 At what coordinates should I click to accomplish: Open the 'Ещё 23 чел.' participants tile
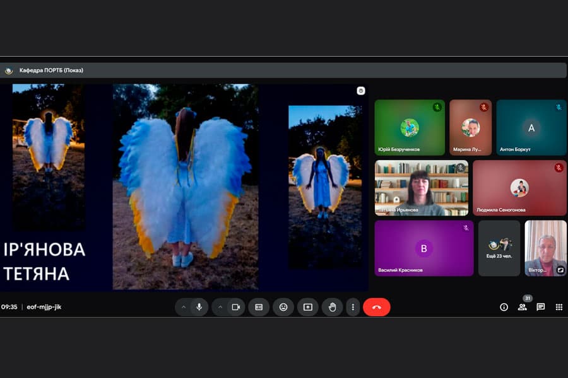(499, 248)
